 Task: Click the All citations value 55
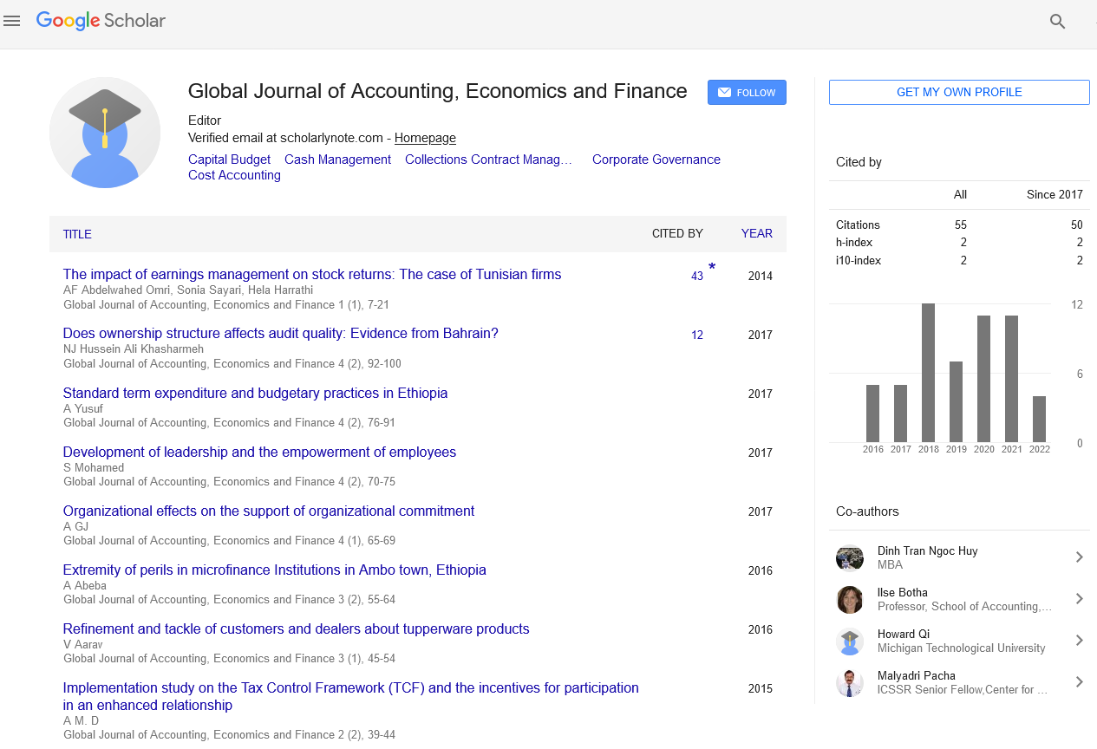pyautogui.click(x=961, y=225)
